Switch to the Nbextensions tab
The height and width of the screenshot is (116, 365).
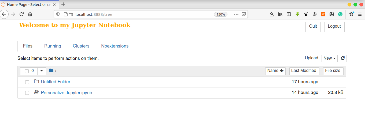115,46
